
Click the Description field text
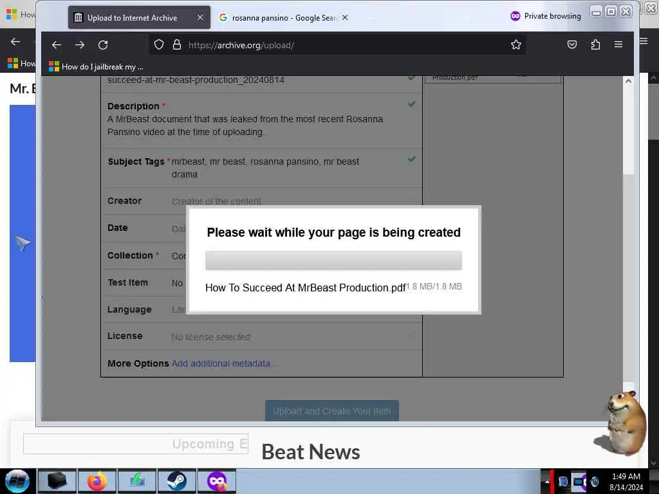(x=245, y=125)
